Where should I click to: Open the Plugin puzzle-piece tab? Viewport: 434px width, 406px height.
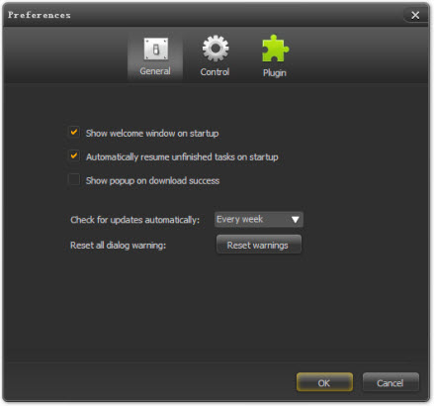pyautogui.click(x=275, y=56)
